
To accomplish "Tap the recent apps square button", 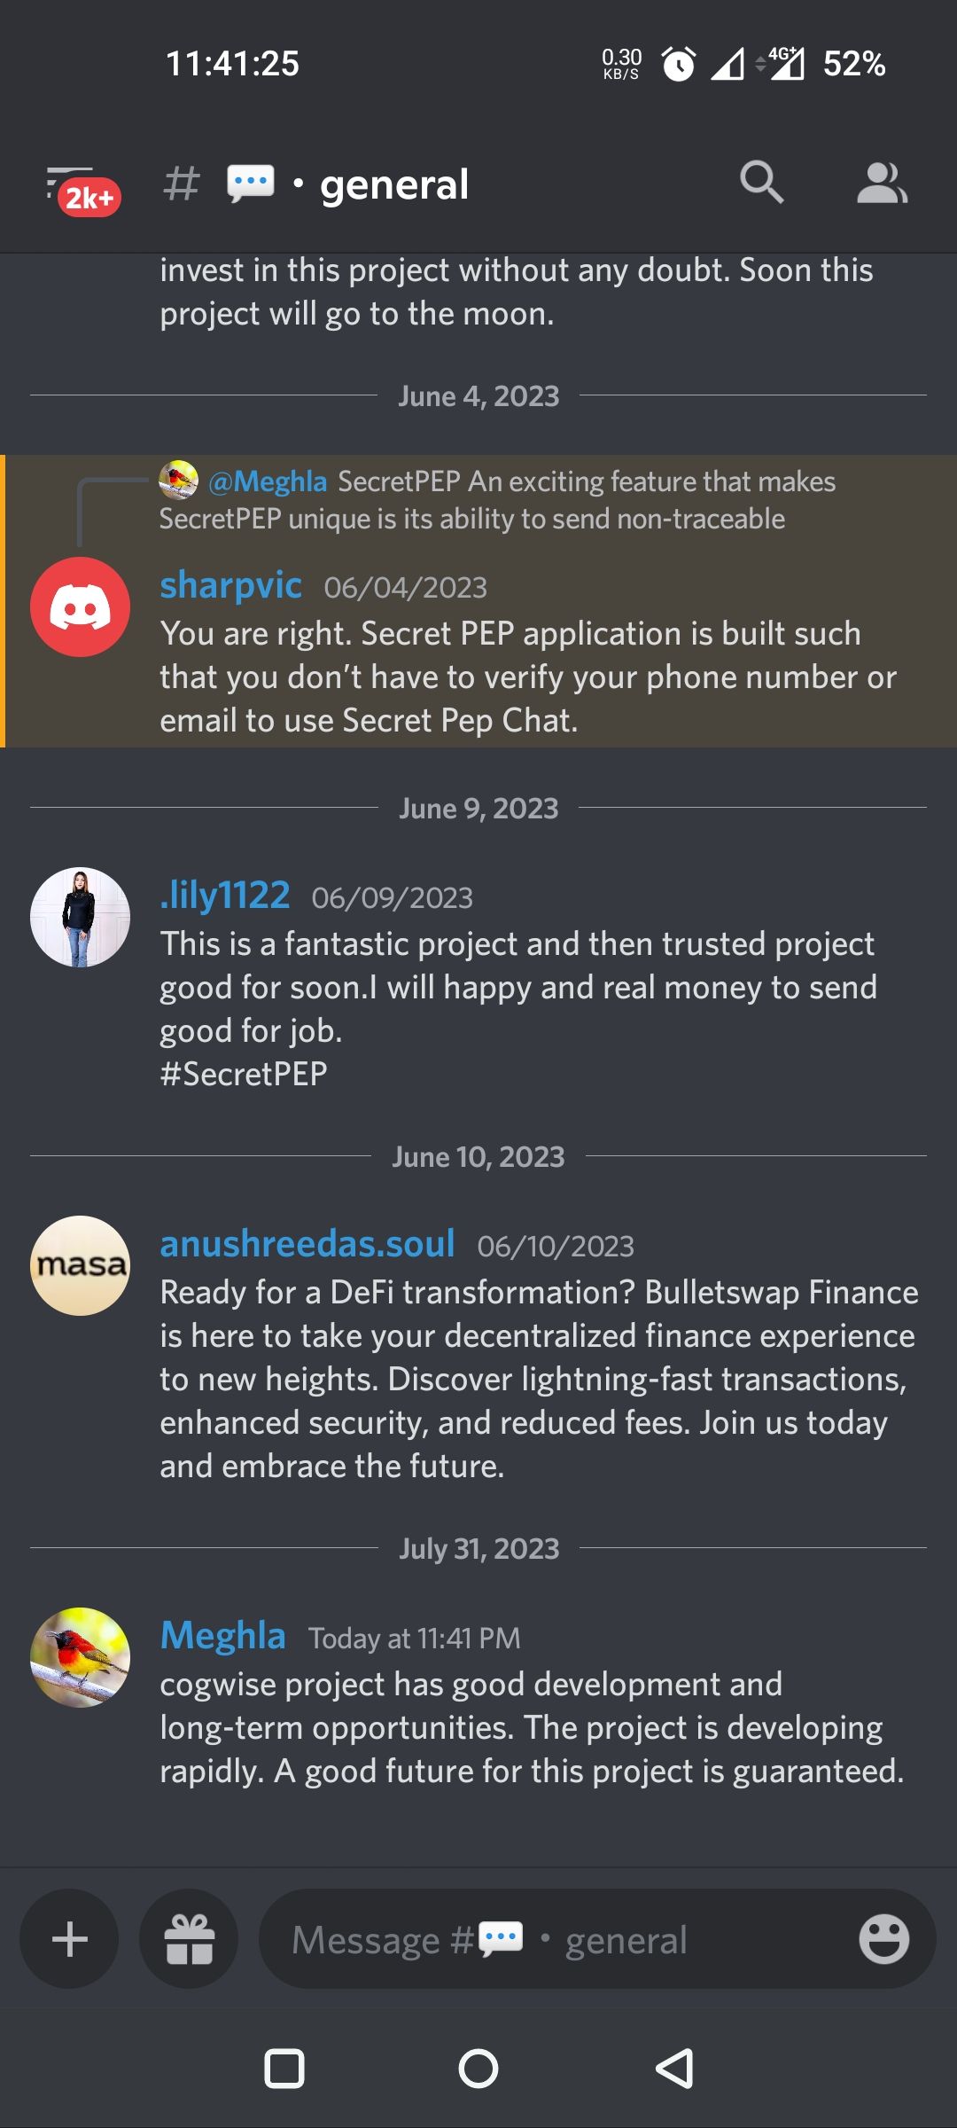I will 284,2069.
